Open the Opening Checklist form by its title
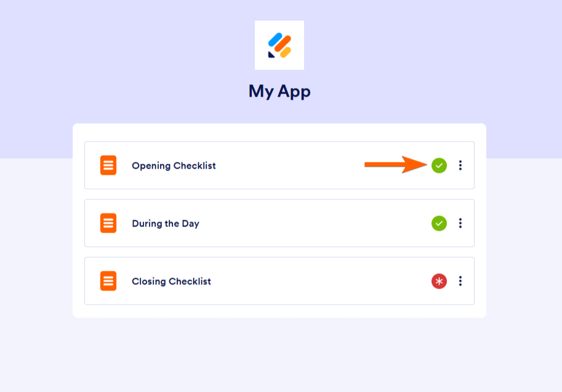Image resolution: width=562 pixels, height=392 pixels. [174, 166]
